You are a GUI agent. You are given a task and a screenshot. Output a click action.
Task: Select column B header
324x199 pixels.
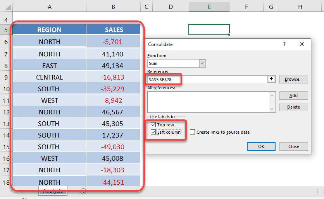tap(113, 7)
